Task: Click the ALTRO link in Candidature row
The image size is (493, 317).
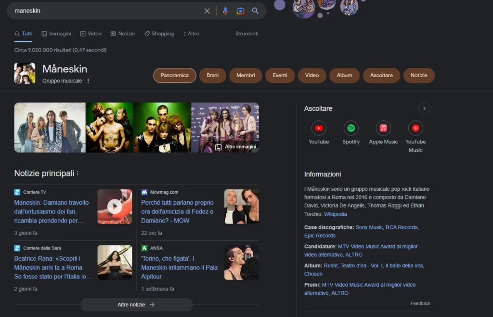Action: point(354,255)
